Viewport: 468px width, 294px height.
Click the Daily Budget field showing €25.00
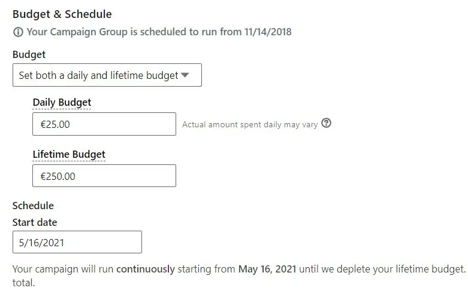coord(104,124)
